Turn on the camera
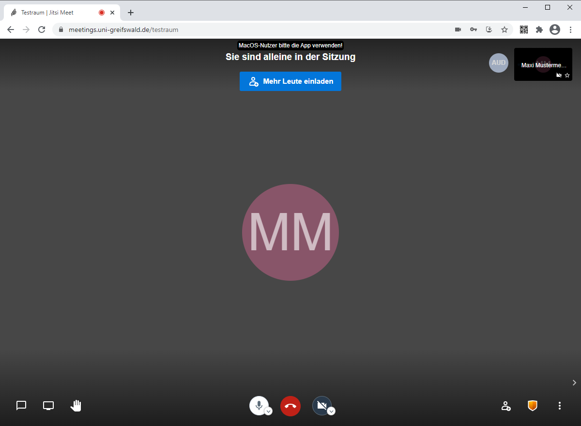 321,405
